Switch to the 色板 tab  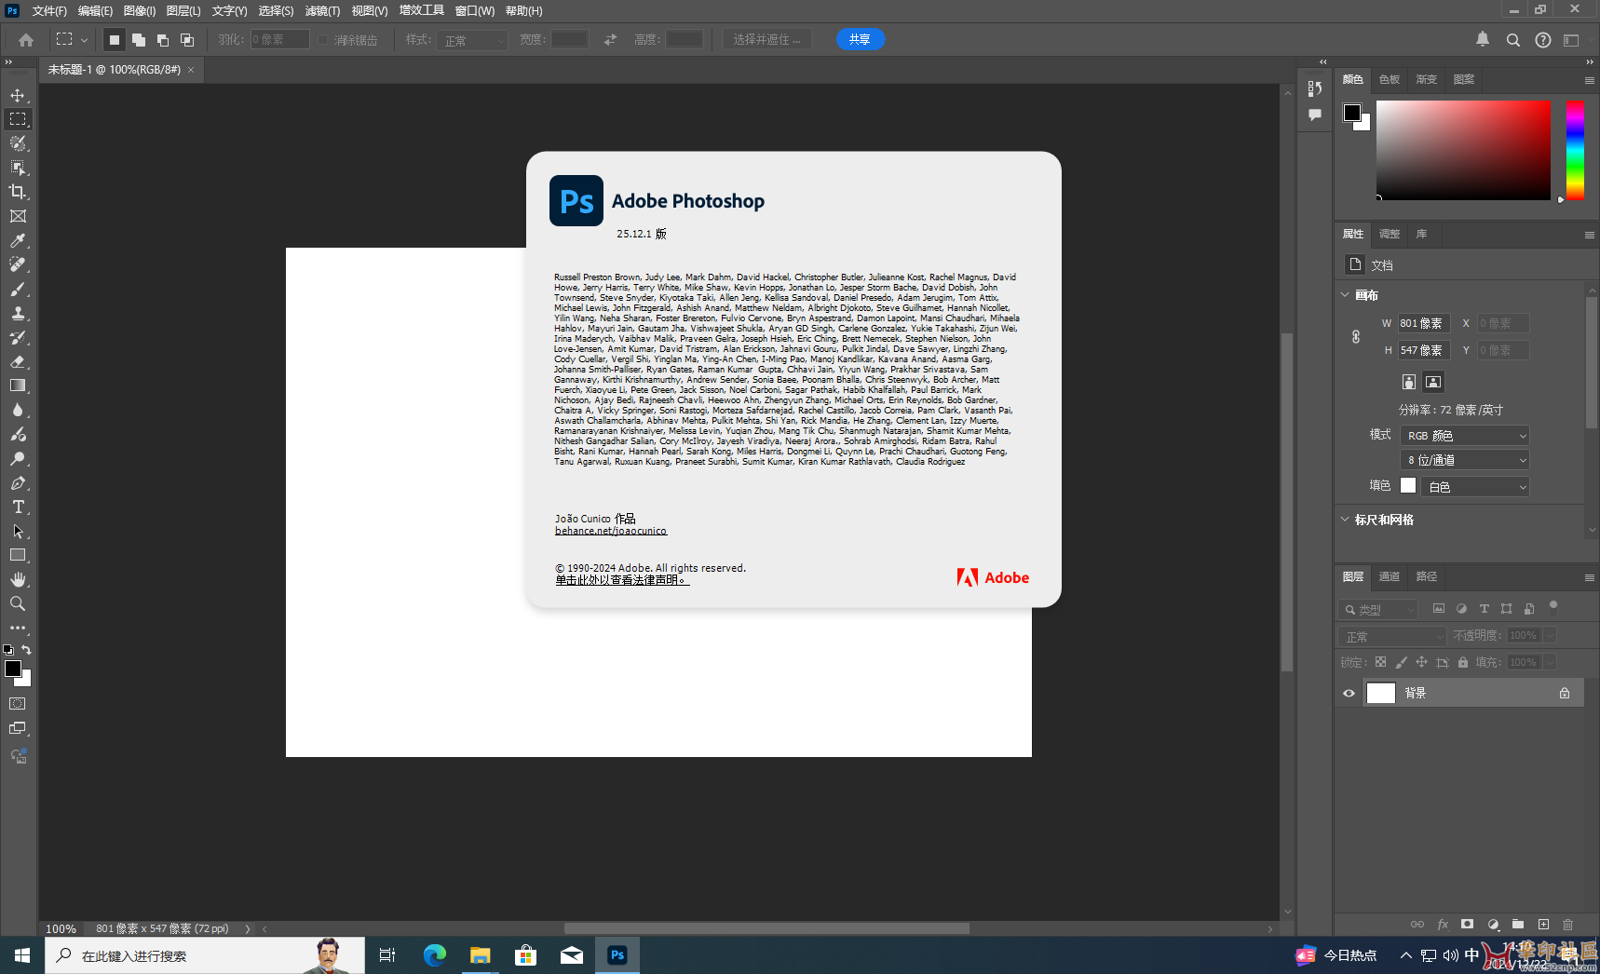pyautogui.click(x=1390, y=80)
